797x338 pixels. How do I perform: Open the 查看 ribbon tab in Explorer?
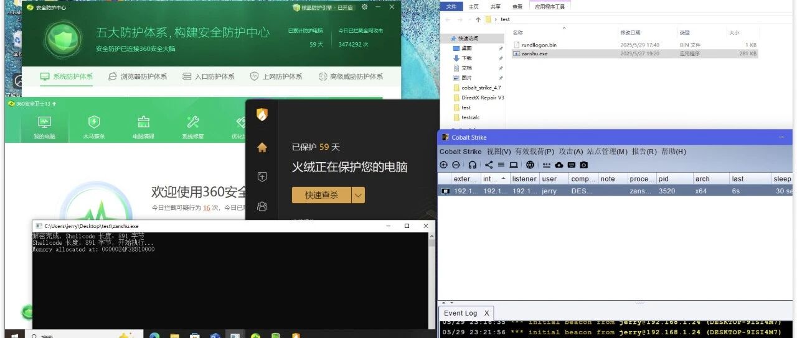[517, 6]
